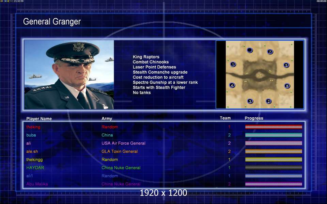Image resolution: width=327 pixels, height=204 pixels.
Task: Select start position 2 on the minimap
Action: 268,101
